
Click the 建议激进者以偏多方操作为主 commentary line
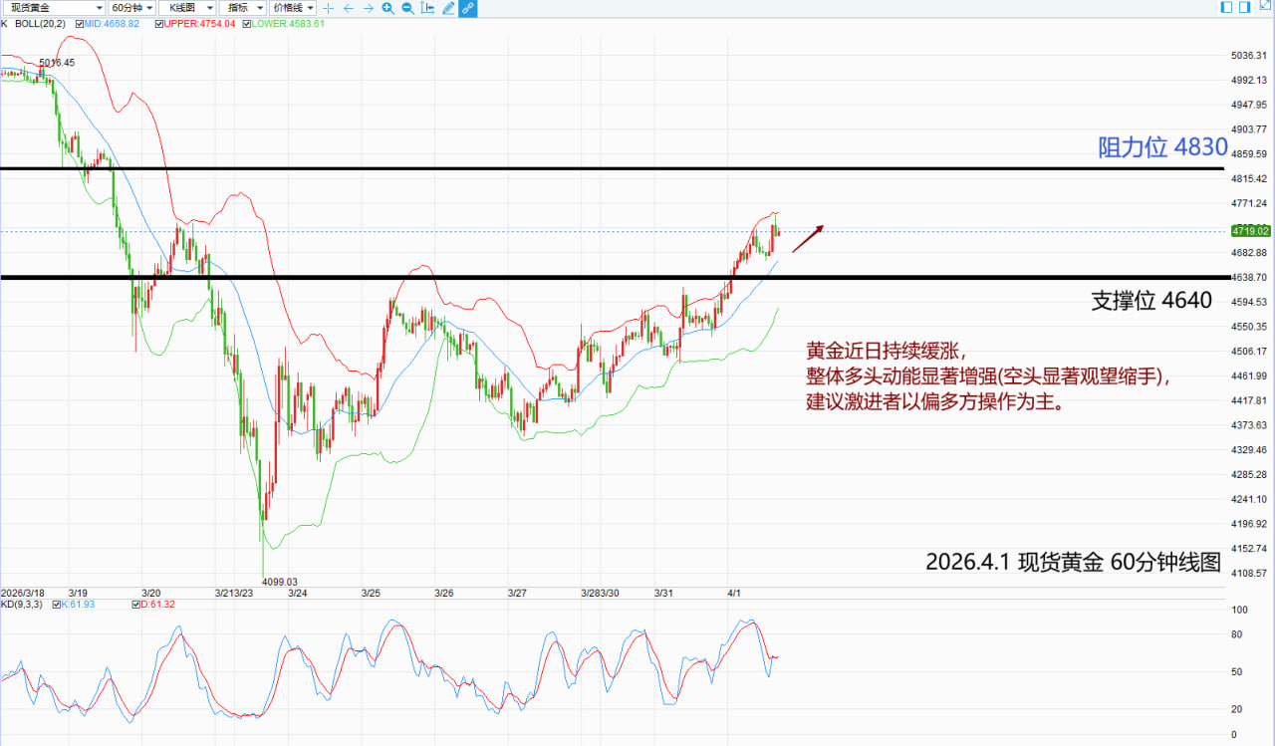coord(938,403)
